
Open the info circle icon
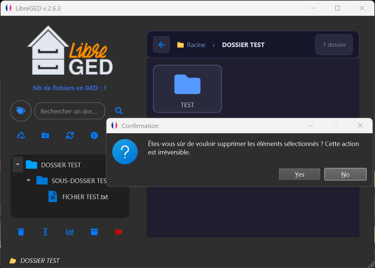pos(94,135)
